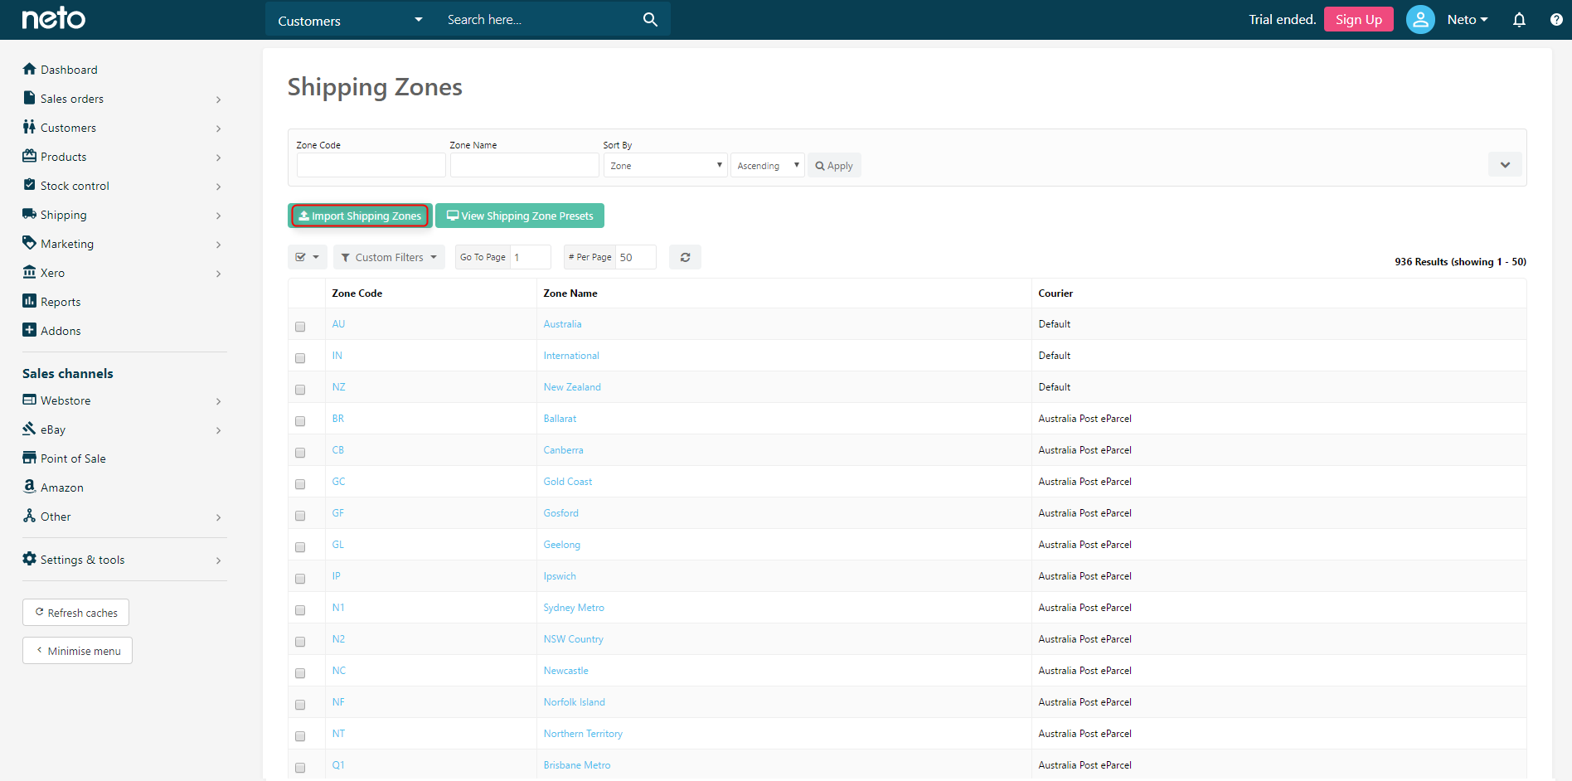Open the Amazon sales channel
1572x781 pixels.
click(62, 488)
